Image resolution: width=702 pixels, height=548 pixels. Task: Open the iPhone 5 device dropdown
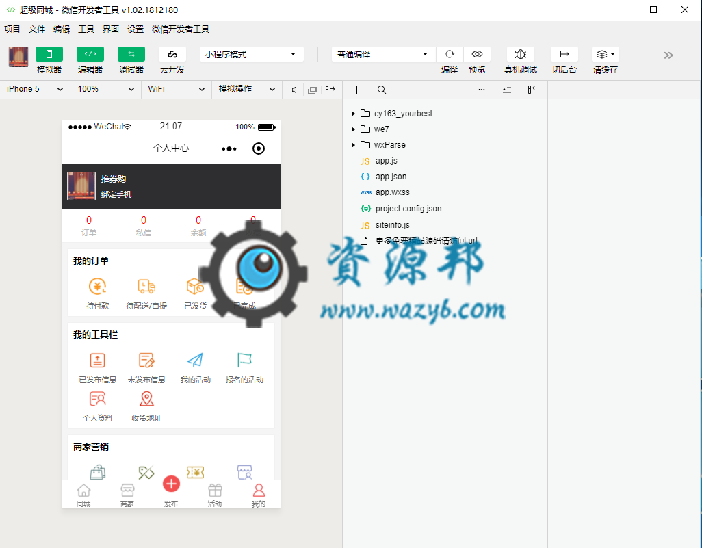pyautogui.click(x=35, y=89)
